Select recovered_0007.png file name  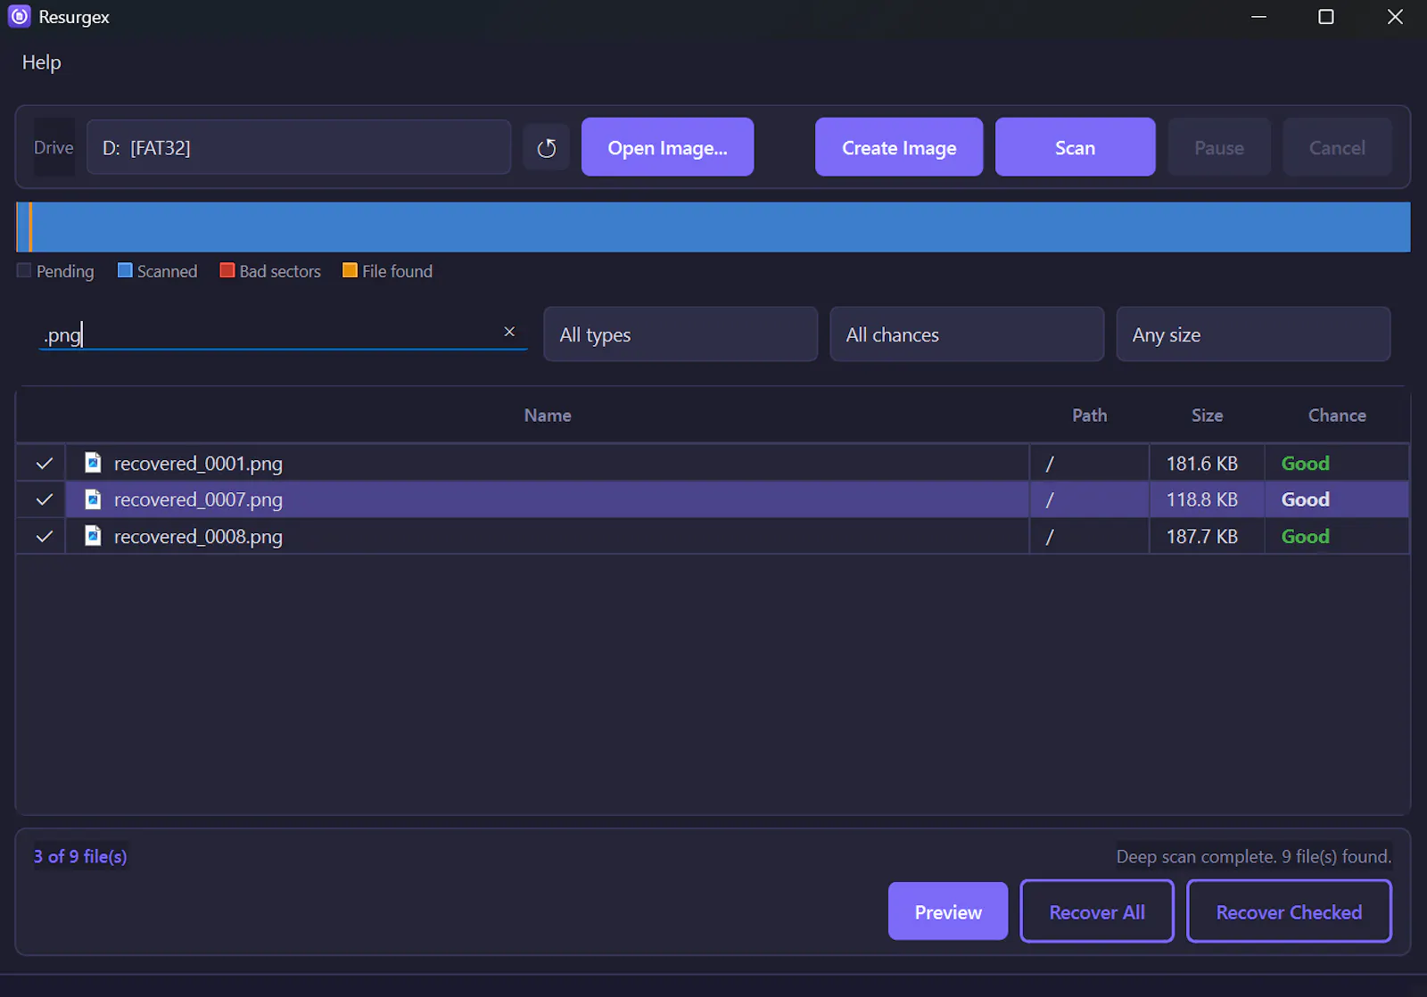[198, 499]
